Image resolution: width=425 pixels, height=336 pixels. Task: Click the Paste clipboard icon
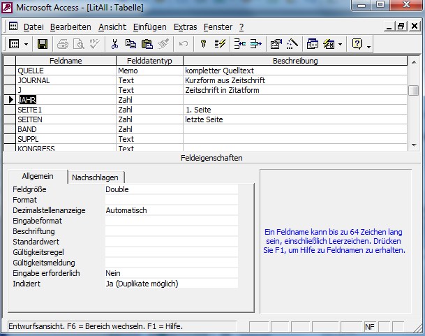pos(147,44)
